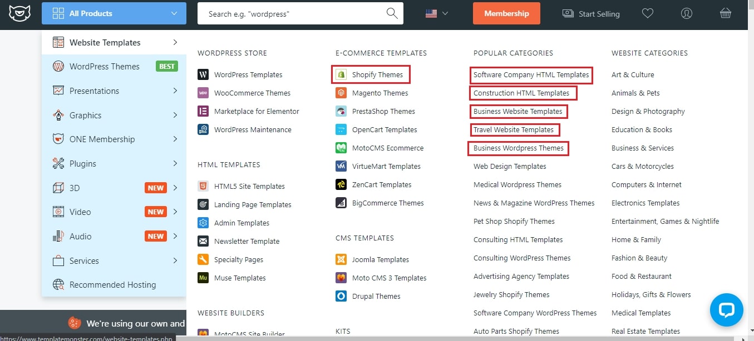754x341 pixels.
Task: Open Art & Culture category link
Action: click(633, 74)
